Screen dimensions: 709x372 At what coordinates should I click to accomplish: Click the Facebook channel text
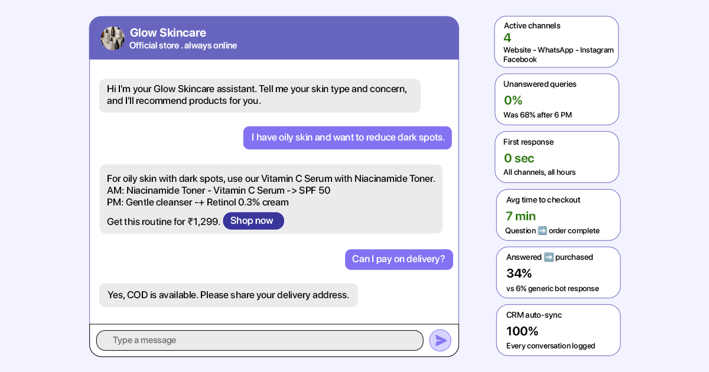click(520, 60)
